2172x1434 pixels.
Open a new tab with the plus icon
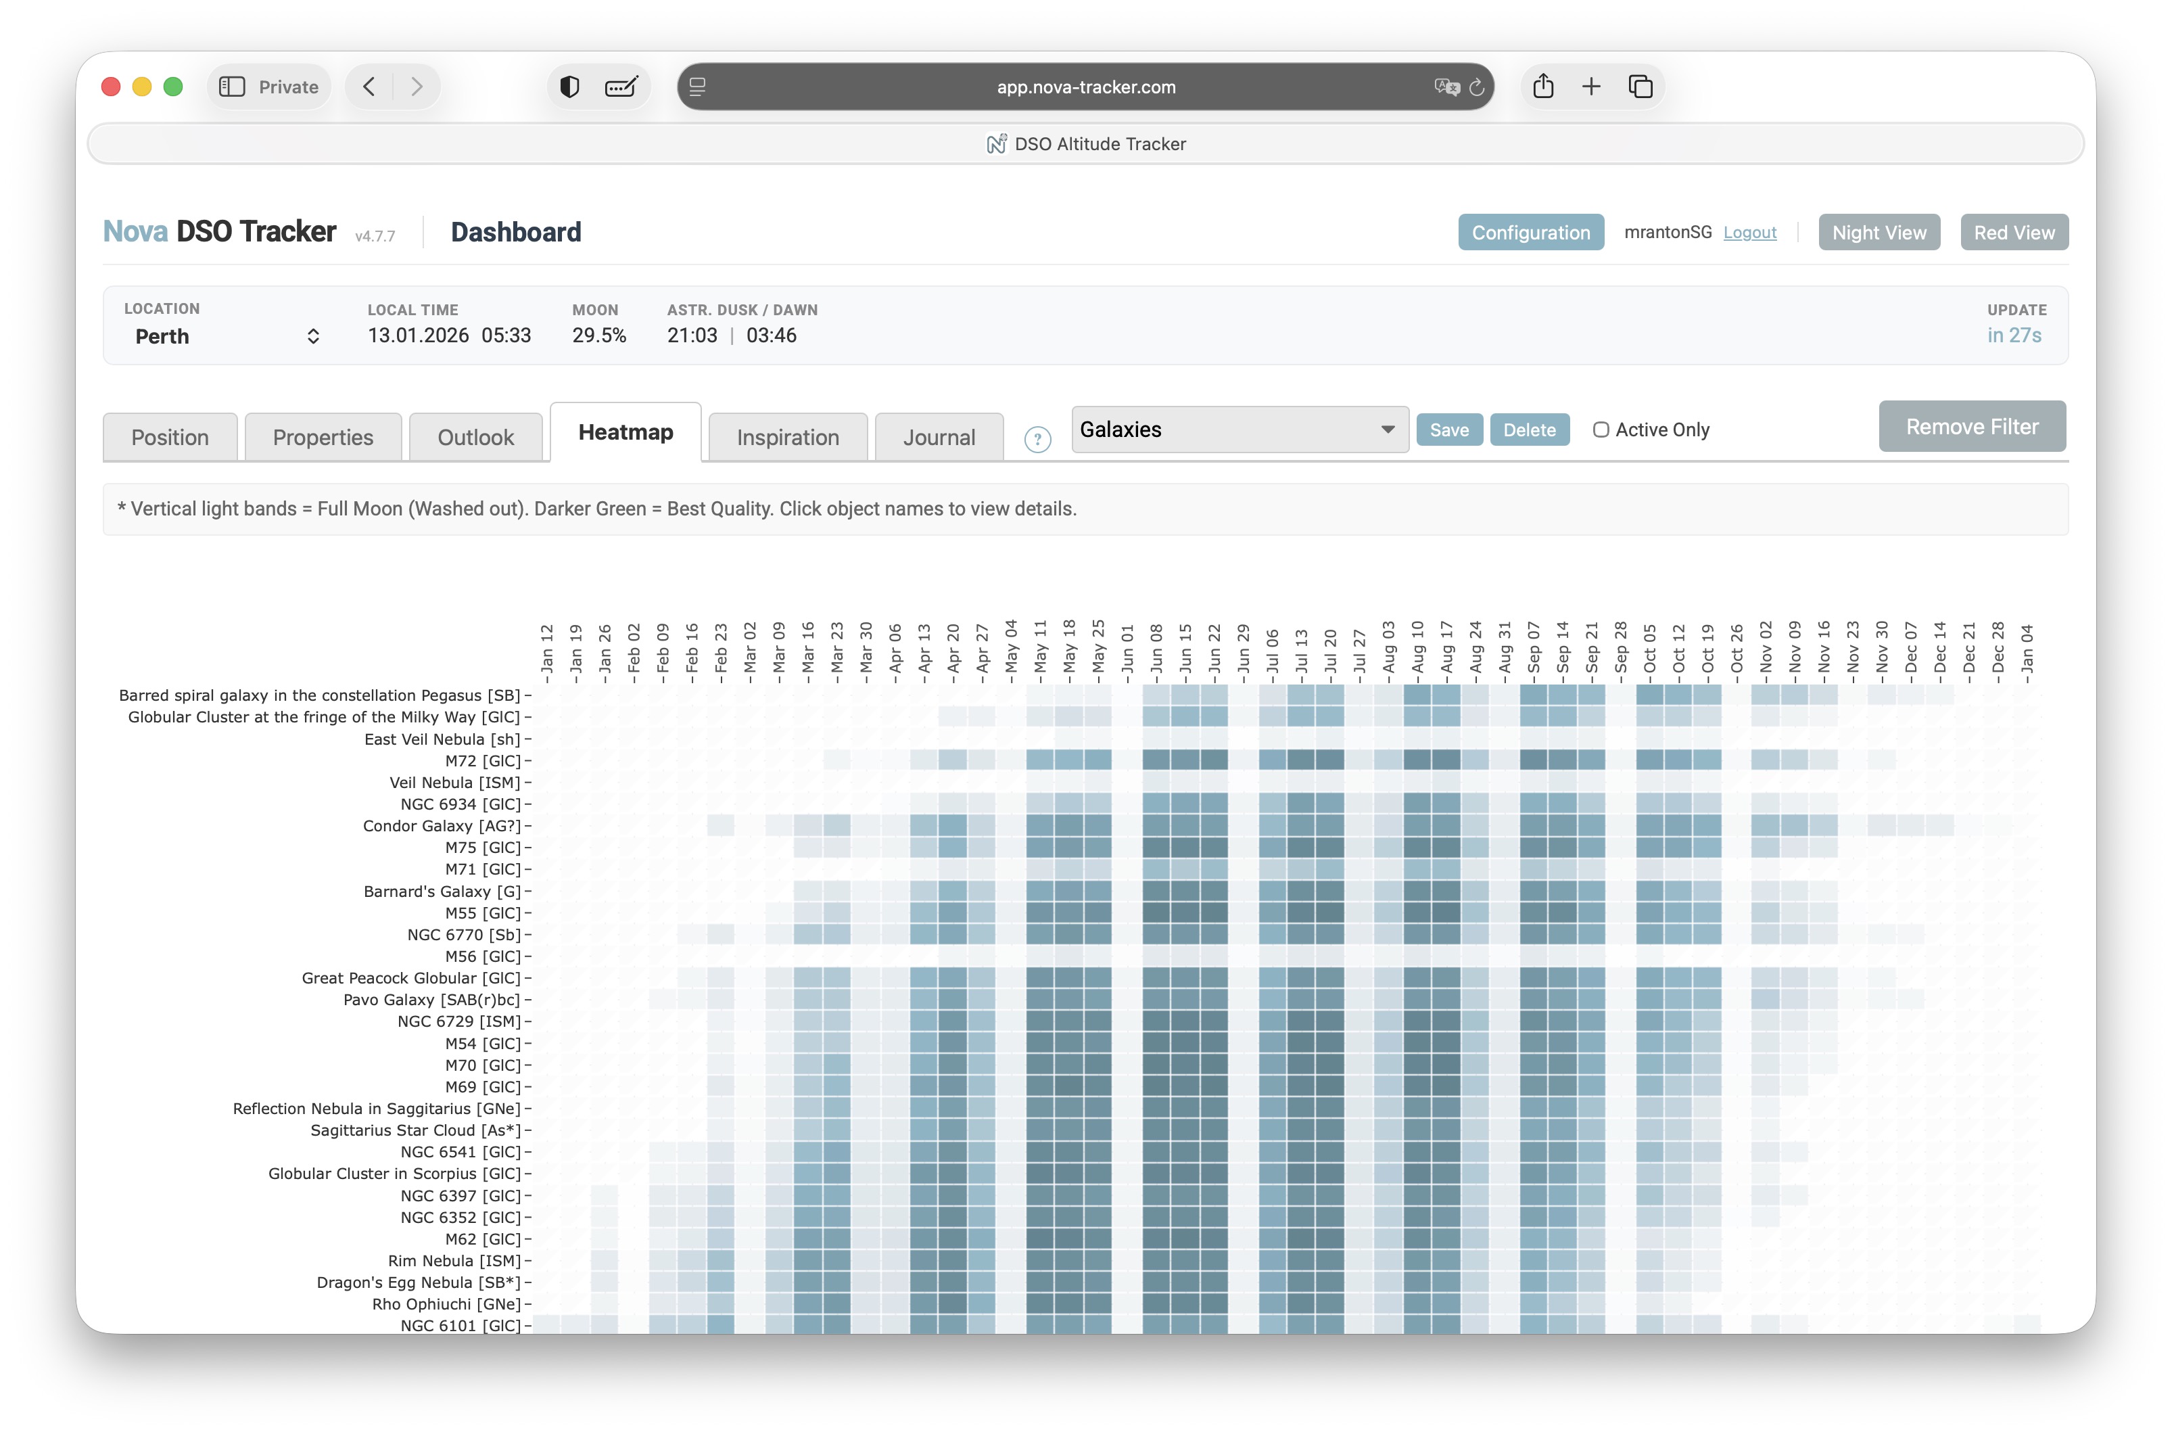click(x=1592, y=87)
